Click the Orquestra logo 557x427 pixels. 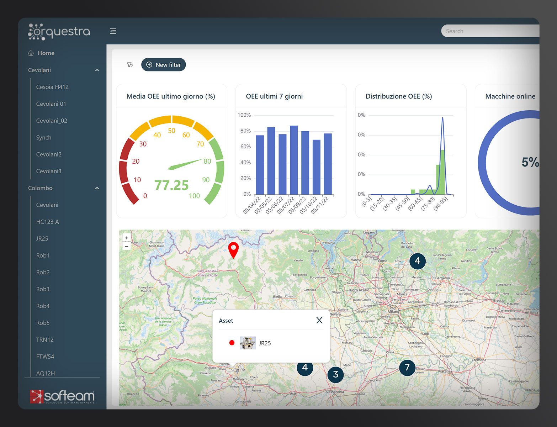(59, 32)
